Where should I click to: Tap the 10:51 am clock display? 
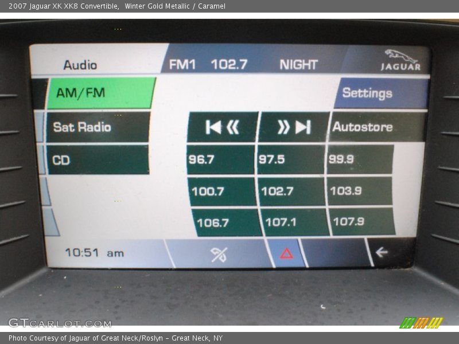[x=94, y=253]
